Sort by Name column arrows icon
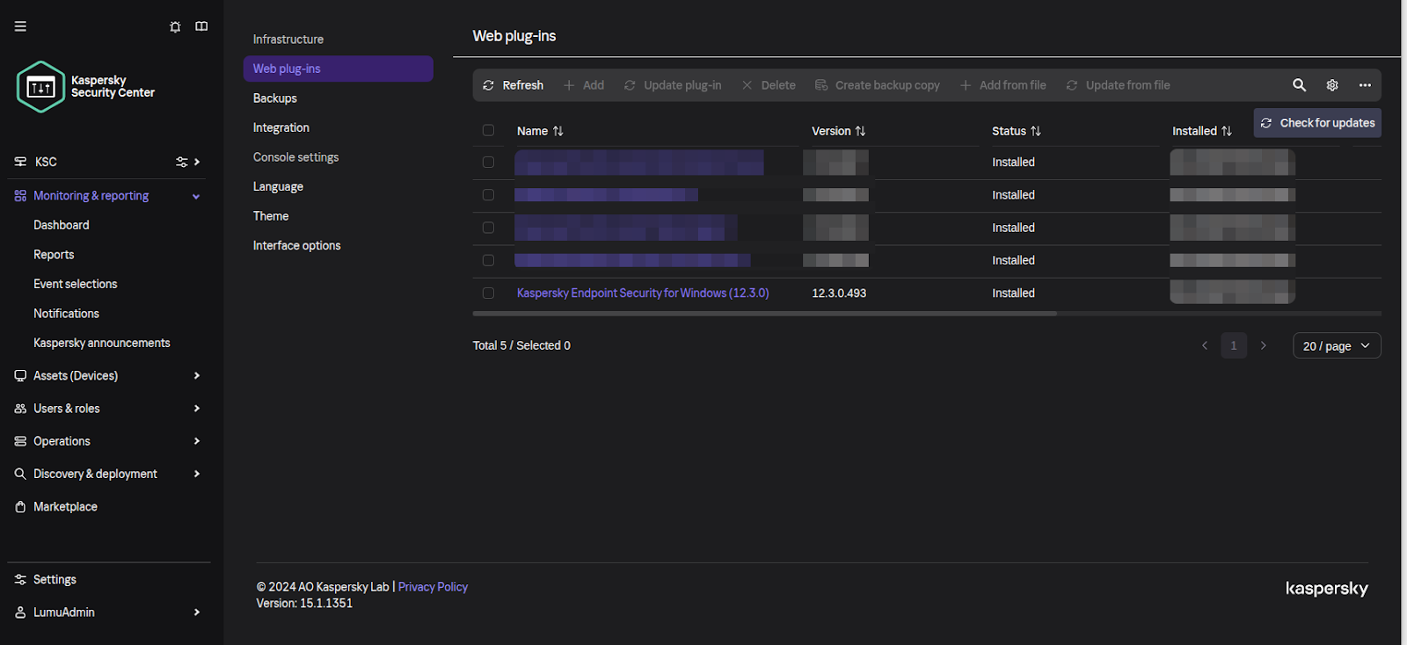Image resolution: width=1407 pixels, height=645 pixels. click(558, 131)
